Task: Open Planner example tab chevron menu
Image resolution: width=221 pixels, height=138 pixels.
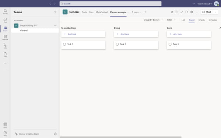Action: (x=128, y=12)
